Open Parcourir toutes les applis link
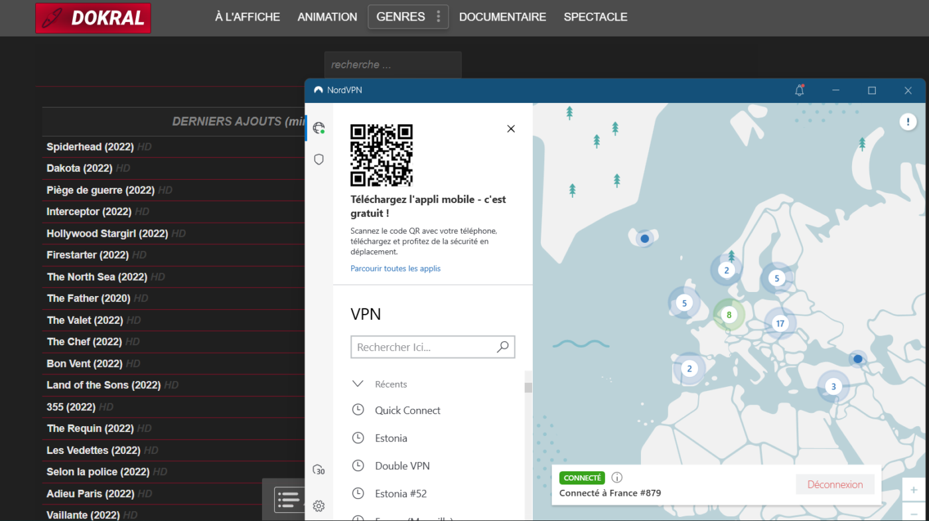The height and width of the screenshot is (521, 929). click(395, 269)
